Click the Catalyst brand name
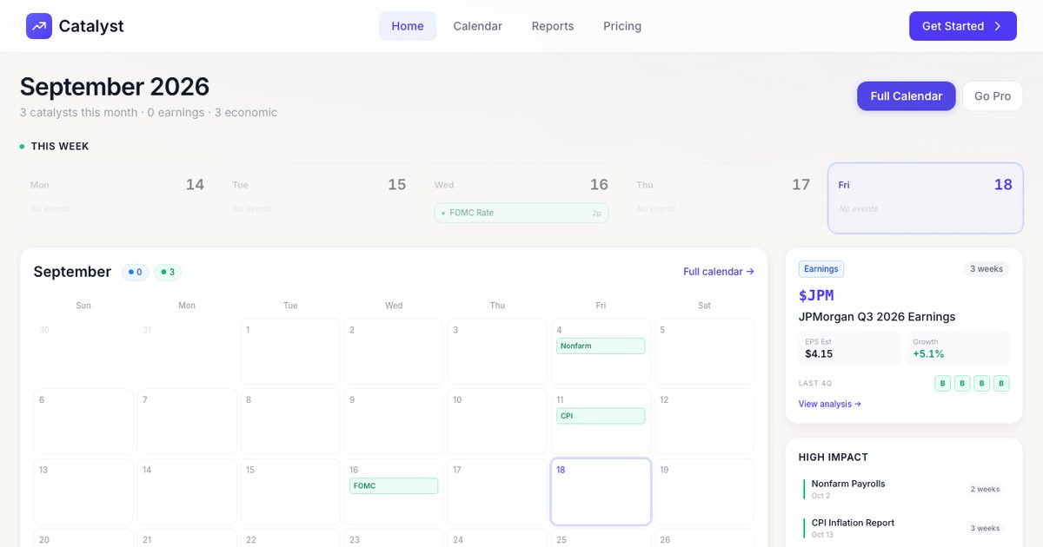The height and width of the screenshot is (547, 1043). point(91,26)
